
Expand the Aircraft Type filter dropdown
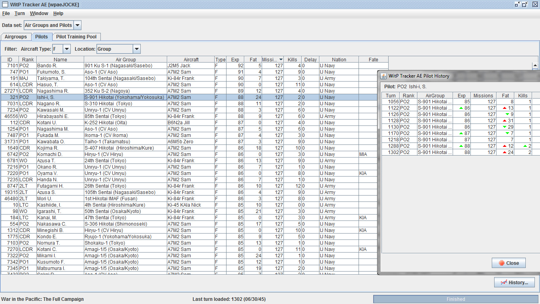tap(67, 49)
